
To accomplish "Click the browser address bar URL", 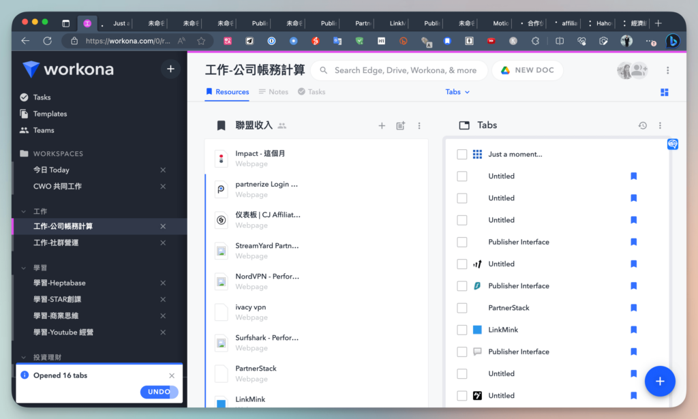I will click(127, 41).
